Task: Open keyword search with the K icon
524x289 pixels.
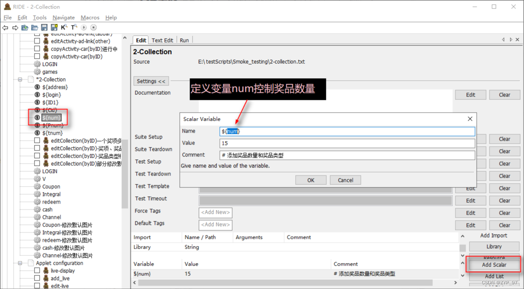Action: (64, 28)
